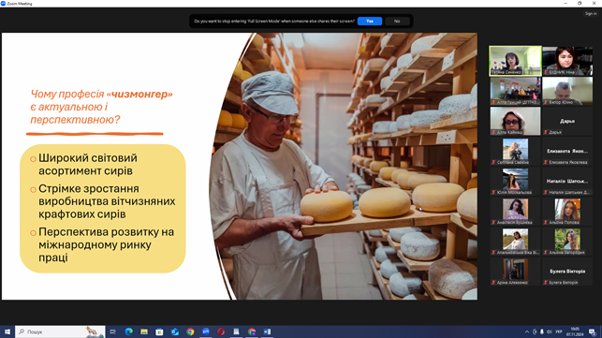This screenshot has width=602, height=338.
Task: Open the Task View button
Action: [113, 331]
